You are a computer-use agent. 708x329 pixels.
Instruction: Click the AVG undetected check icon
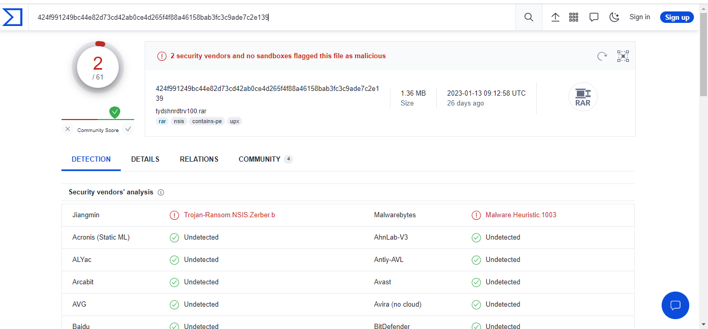click(x=174, y=305)
